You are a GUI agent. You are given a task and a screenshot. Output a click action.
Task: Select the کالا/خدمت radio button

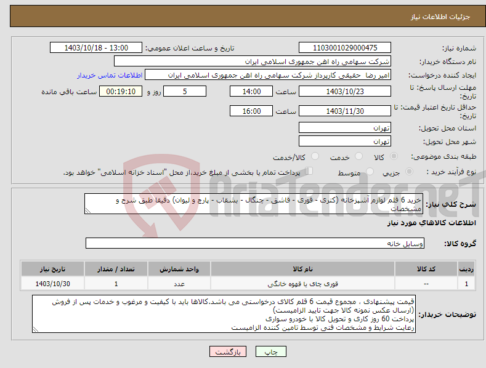(315, 156)
